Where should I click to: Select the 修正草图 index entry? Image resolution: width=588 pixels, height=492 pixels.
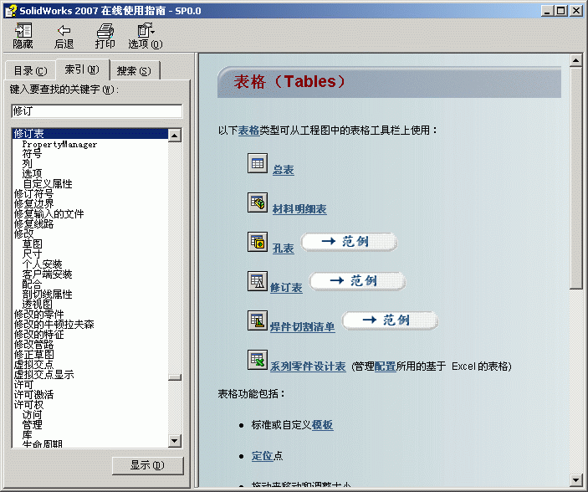click(33, 355)
